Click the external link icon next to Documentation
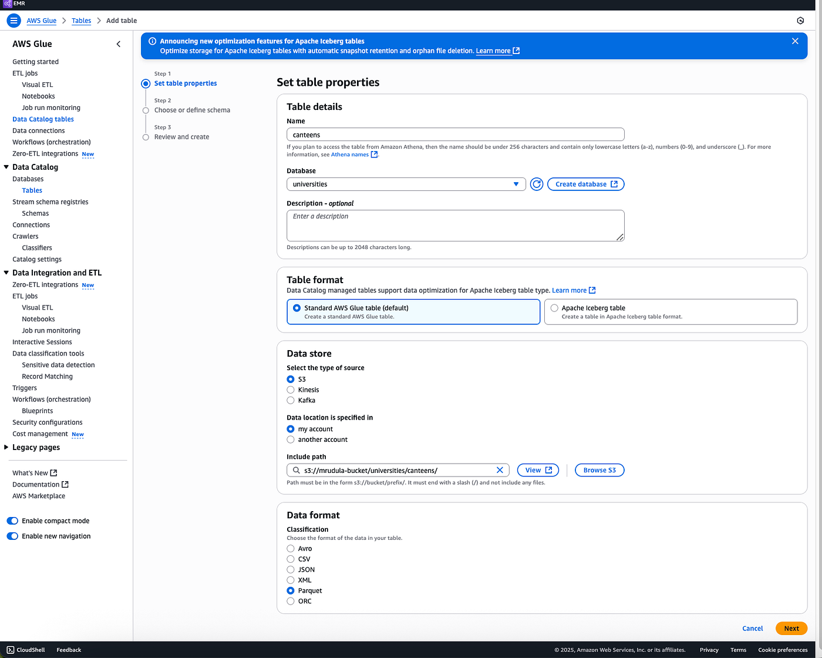The image size is (822, 658). pyautogui.click(x=65, y=485)
